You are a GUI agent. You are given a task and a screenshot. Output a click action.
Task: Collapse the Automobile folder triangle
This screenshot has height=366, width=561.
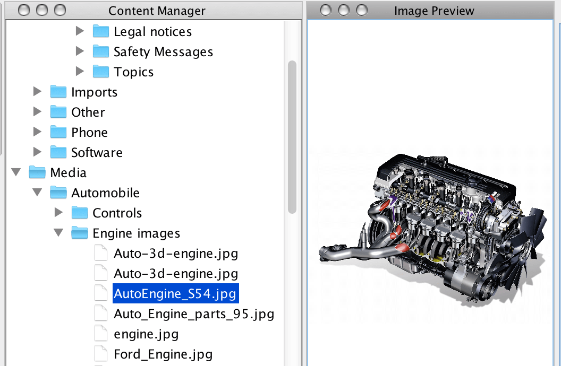point(37,193)
